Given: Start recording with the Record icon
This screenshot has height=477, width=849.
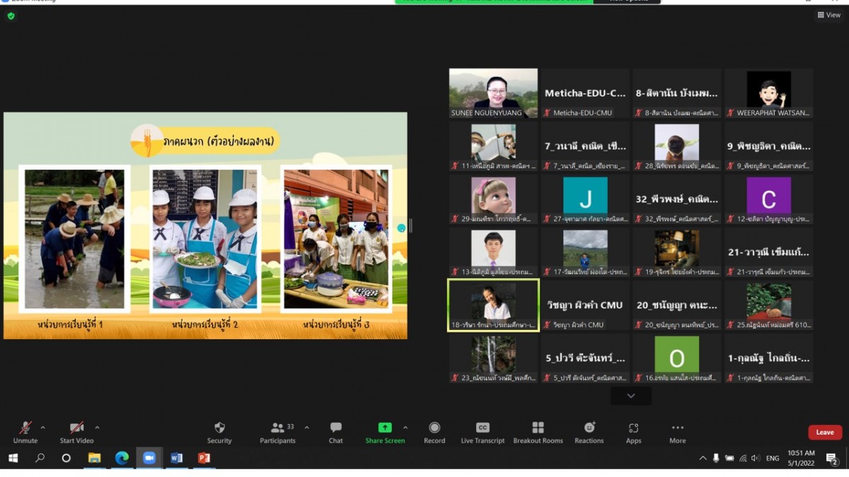Looking at the screenshot, I should click(434, 428).
